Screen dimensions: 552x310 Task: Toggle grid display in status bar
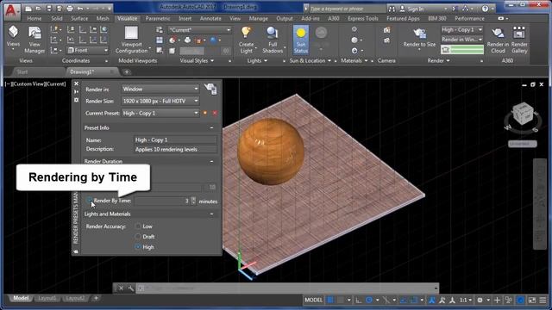tap(330, 300)
